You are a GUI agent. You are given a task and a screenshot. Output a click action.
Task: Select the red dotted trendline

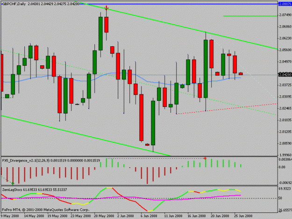[x=227, y=109]
